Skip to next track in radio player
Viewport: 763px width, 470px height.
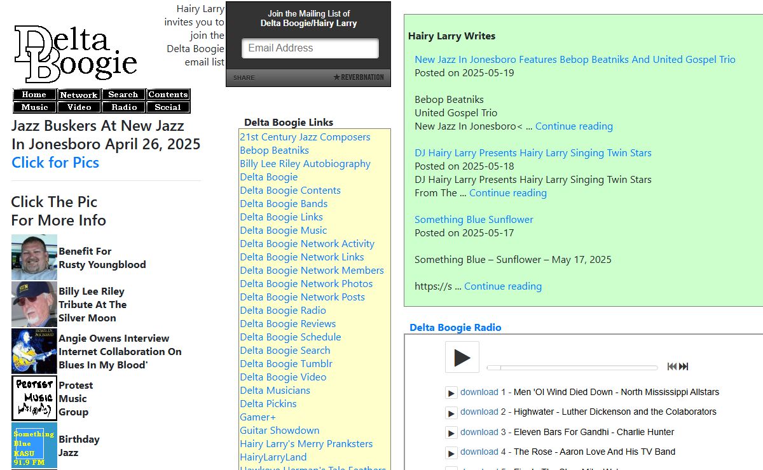(684, 366)
